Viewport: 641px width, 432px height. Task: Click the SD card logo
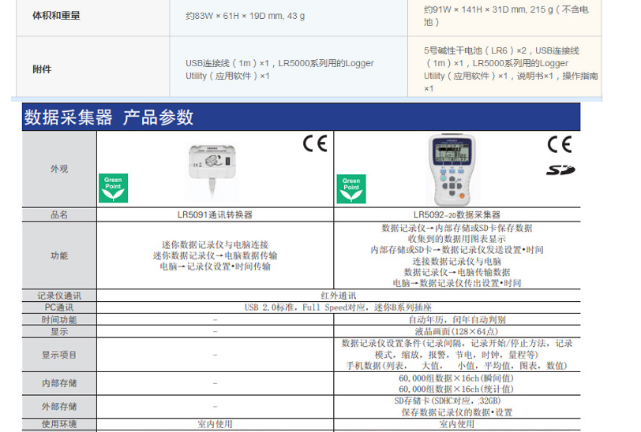point(560,170)
